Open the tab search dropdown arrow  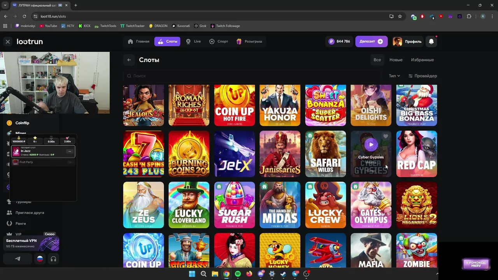point(5,5)
